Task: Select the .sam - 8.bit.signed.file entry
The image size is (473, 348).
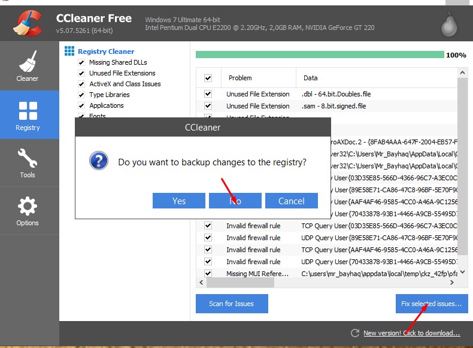Action: (333, 106)
